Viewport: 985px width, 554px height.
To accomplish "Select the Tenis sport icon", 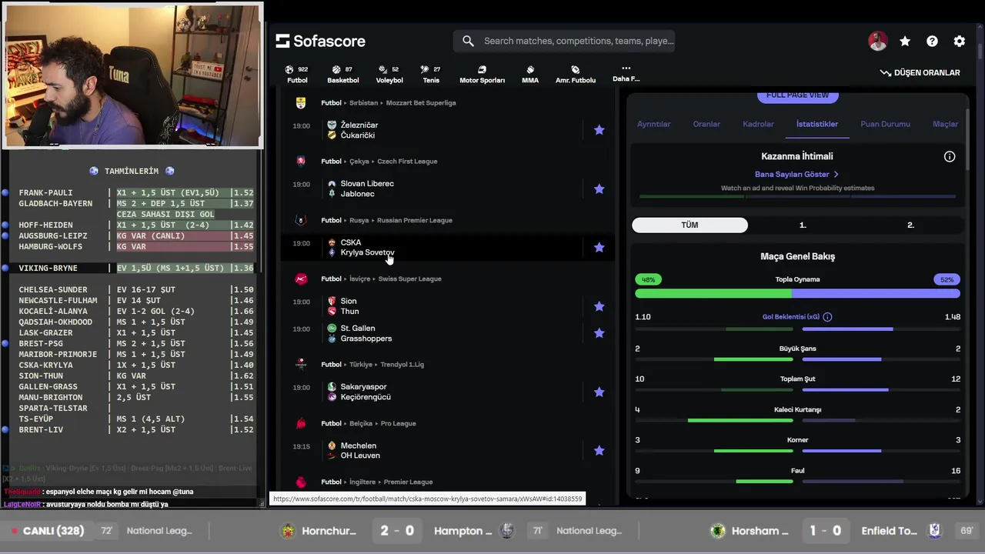I will tap(431, 74).
